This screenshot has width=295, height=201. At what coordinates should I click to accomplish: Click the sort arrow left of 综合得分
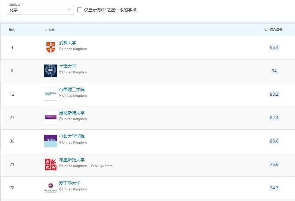pos(266,29)
